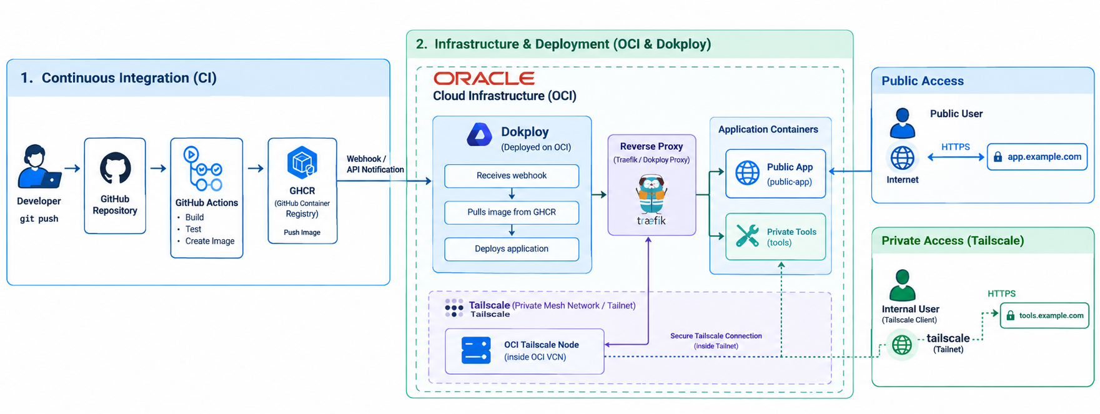Viewport: 1100px width, 414px height.
Task: Click the tailscale (Tailnet) wordmark
Action: [x=948, y=343]
